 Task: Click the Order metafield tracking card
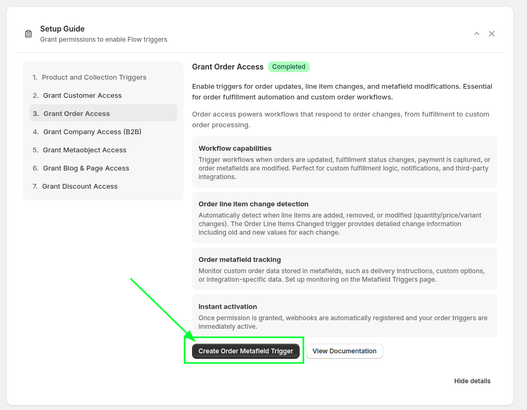tap(345, 269)
